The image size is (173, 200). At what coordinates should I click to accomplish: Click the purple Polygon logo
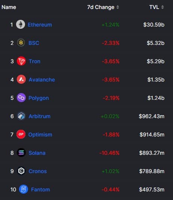[21, 98]
